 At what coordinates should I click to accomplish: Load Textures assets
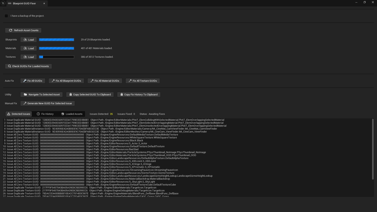pos(29,57)
